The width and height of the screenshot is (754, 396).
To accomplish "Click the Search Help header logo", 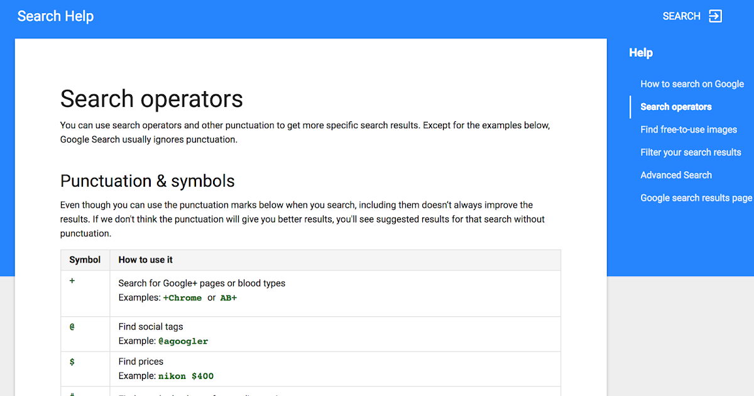I will click(x=55, y=16).
